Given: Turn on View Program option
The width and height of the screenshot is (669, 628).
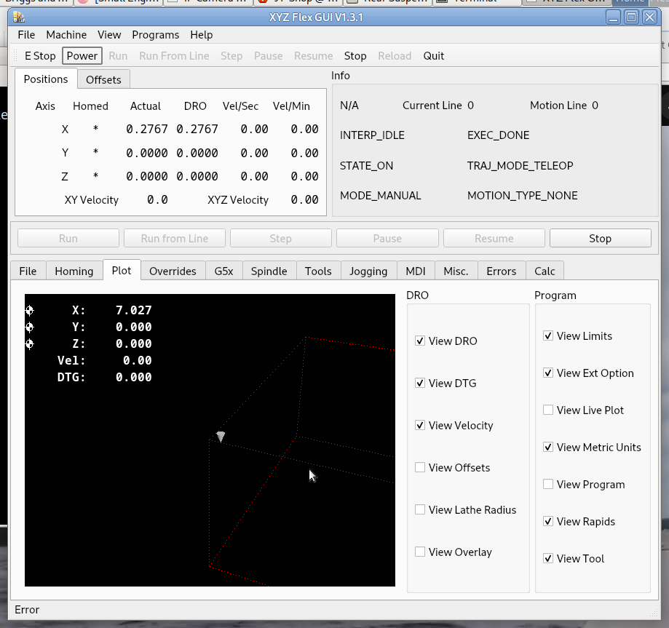Looking at the screenshot, I should click(x=548, y=485).
